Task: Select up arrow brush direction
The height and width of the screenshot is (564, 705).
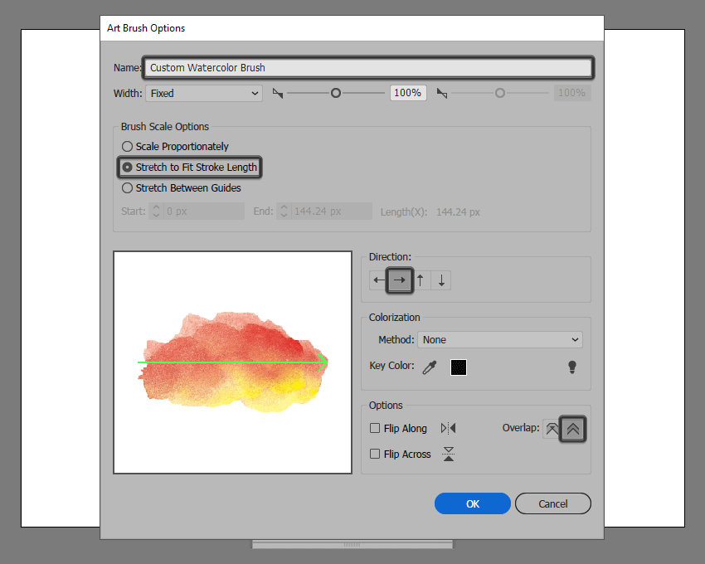Action: point(421,280)
